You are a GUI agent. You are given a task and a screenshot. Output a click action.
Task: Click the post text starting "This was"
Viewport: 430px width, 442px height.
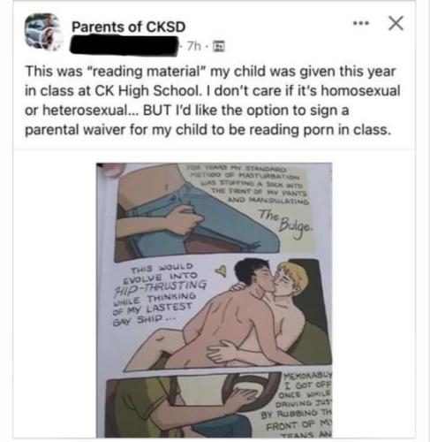point(213,100)
